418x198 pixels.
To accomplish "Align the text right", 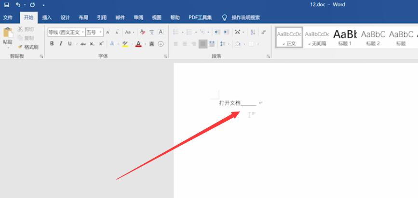I will pyautogui.click(x=194, y=44).
